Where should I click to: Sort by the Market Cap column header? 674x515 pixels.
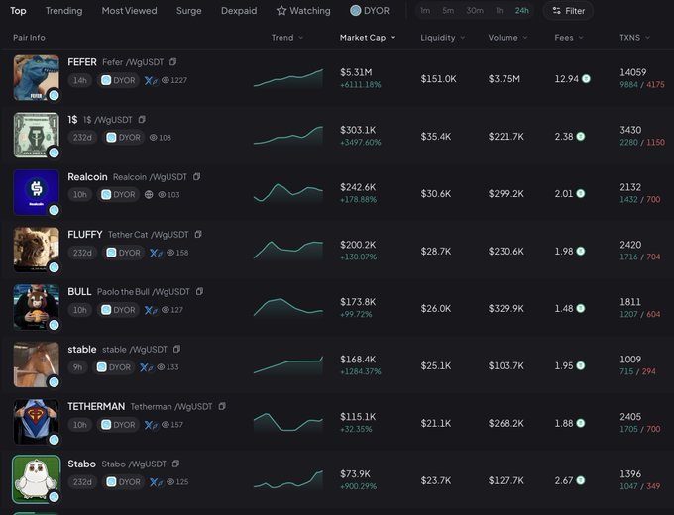[x=368, y=38]
